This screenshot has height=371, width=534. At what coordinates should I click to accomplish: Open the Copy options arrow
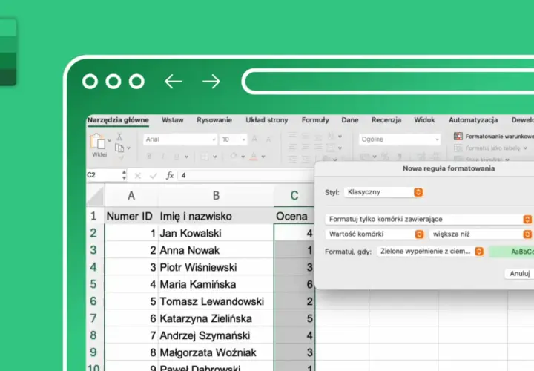128,148
